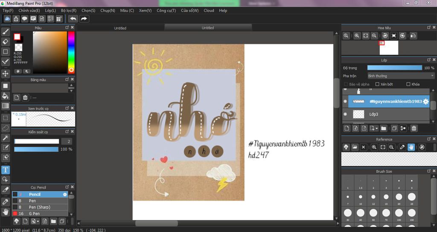Create a new layer folder
The height and width of the screenshot is (232, 437).
384,129
